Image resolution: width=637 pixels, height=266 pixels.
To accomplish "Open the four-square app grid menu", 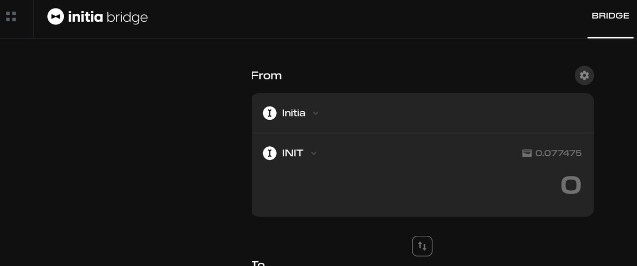I will [11, 16].
